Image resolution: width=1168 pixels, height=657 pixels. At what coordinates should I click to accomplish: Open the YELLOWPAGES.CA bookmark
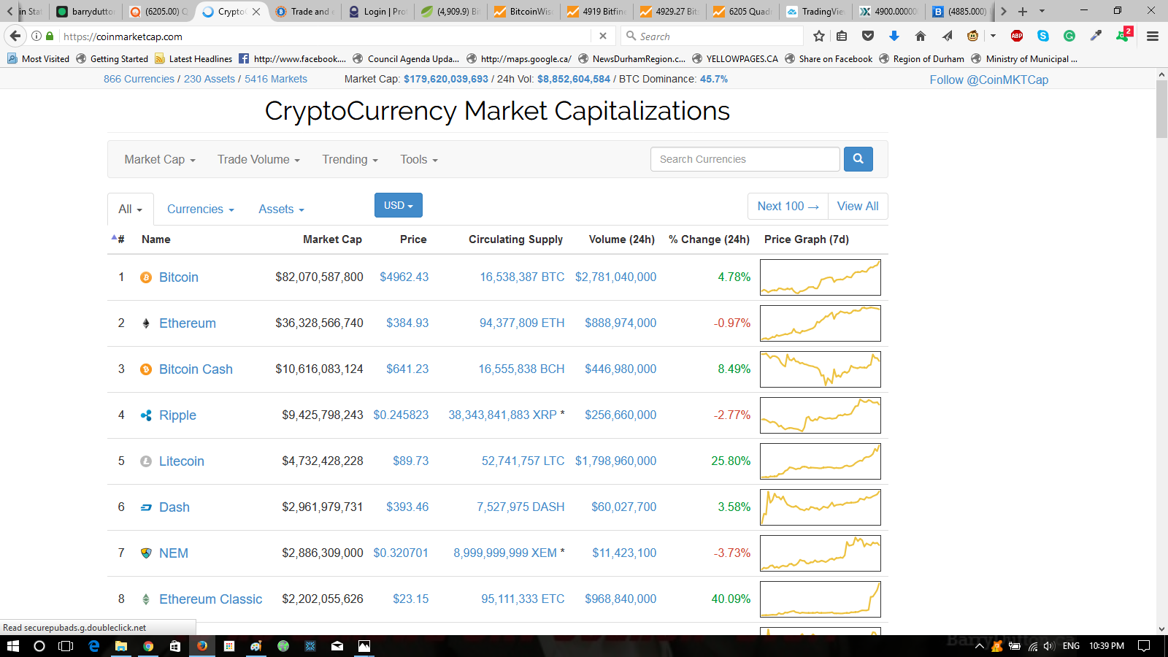click(x=735, y=59)
